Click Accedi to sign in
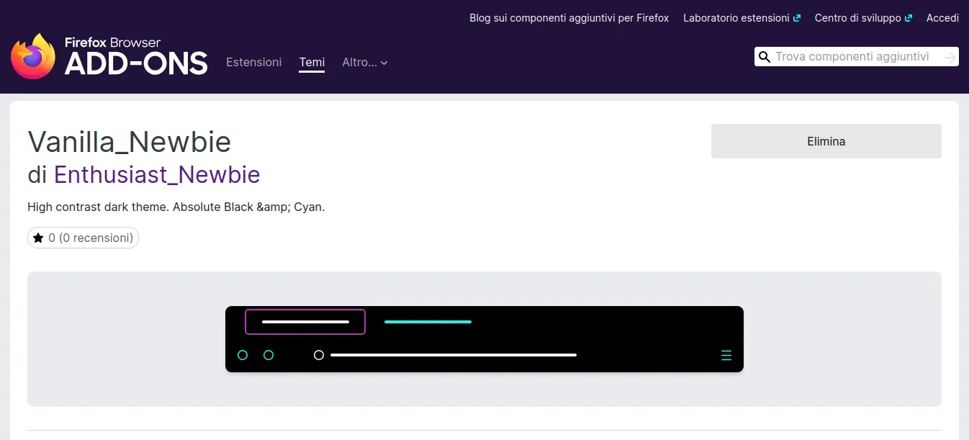The height and width of the screenshot is (440, 969). click(x=942, y=17)
